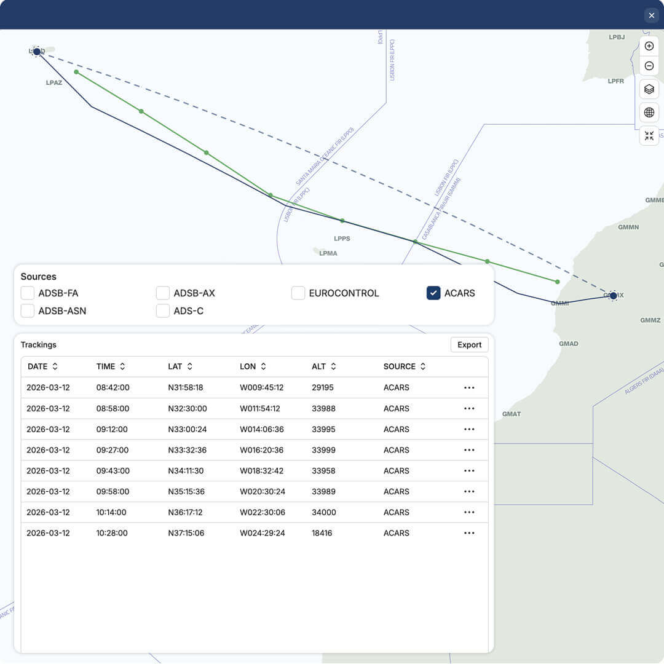Viewport: 664px width, 664px height.
Task: Export the trackings table
Action: [469, 345]
